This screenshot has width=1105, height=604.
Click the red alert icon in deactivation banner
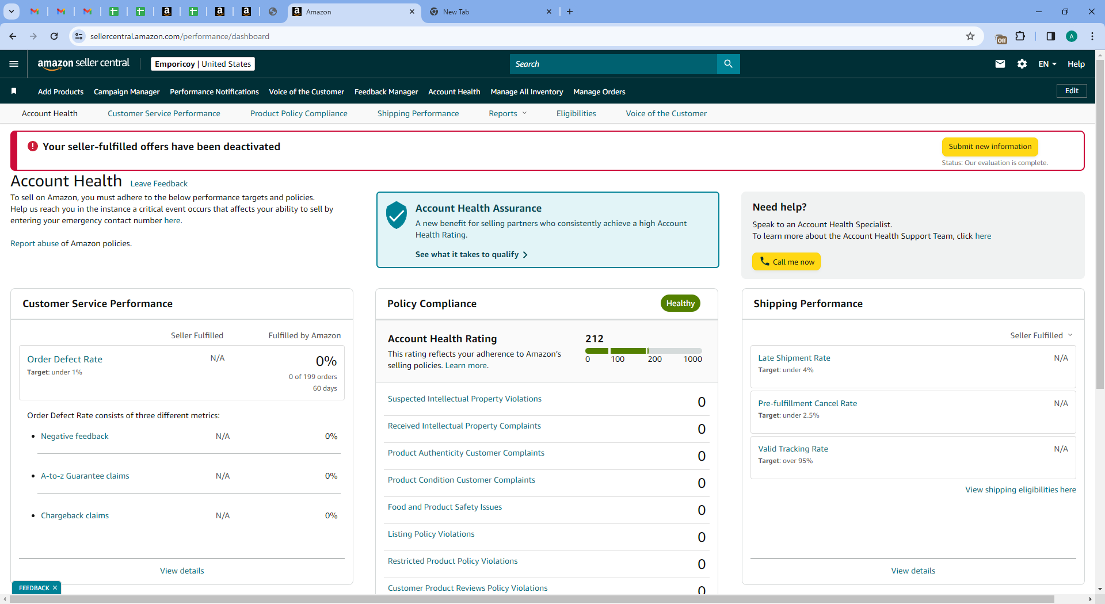[x=33, y=147]
